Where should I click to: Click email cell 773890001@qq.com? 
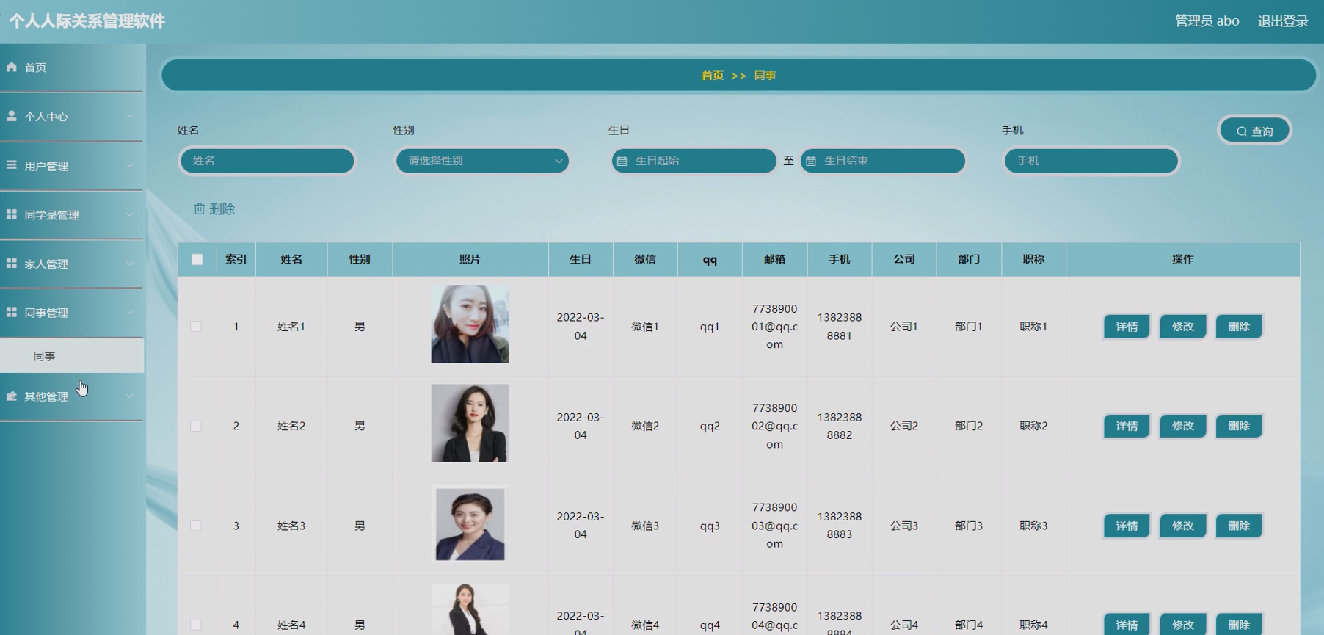coord(774,327)
